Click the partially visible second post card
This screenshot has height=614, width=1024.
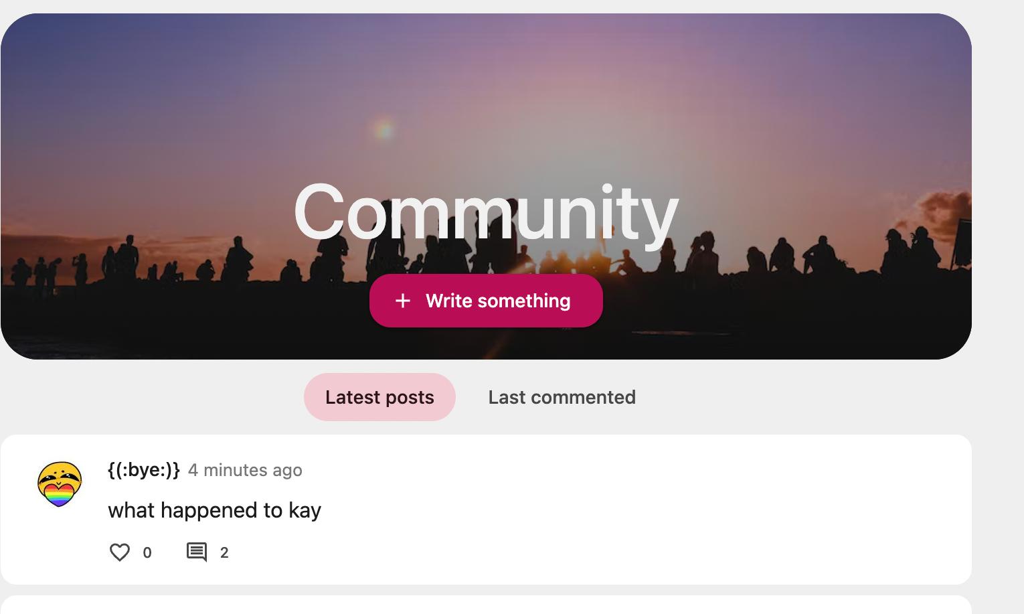click(x=486, y=605)
